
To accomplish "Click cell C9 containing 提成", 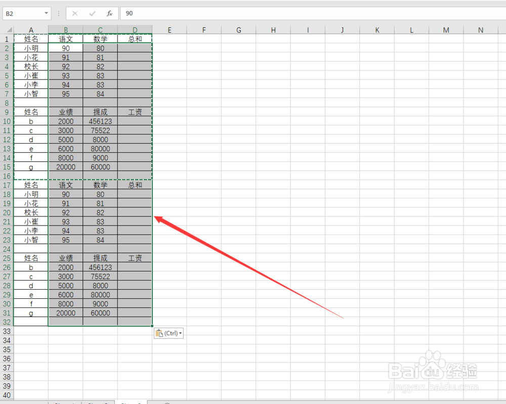I will [100, 112].
